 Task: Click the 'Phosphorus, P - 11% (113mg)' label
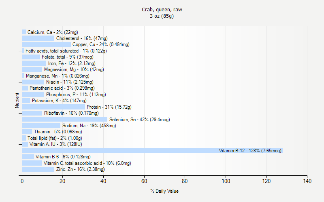click(76, 95)
